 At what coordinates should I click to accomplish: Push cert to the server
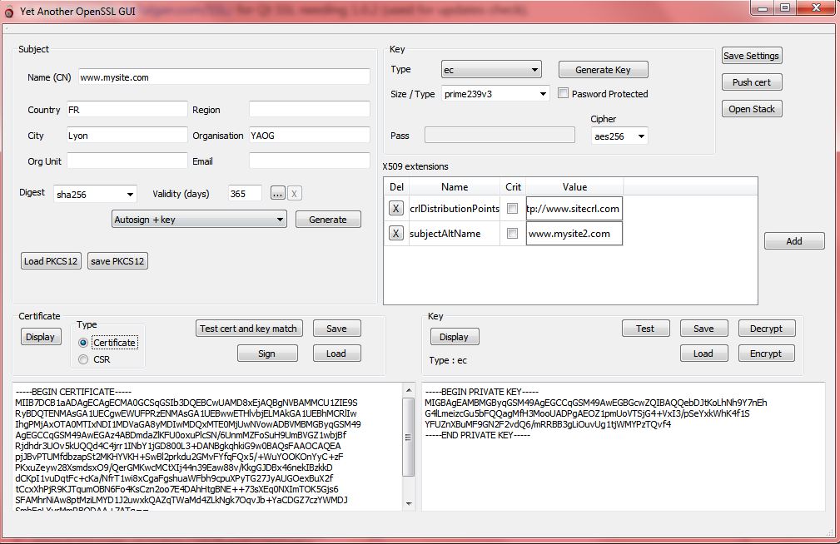pyautogui.click(x=751, y=82)
